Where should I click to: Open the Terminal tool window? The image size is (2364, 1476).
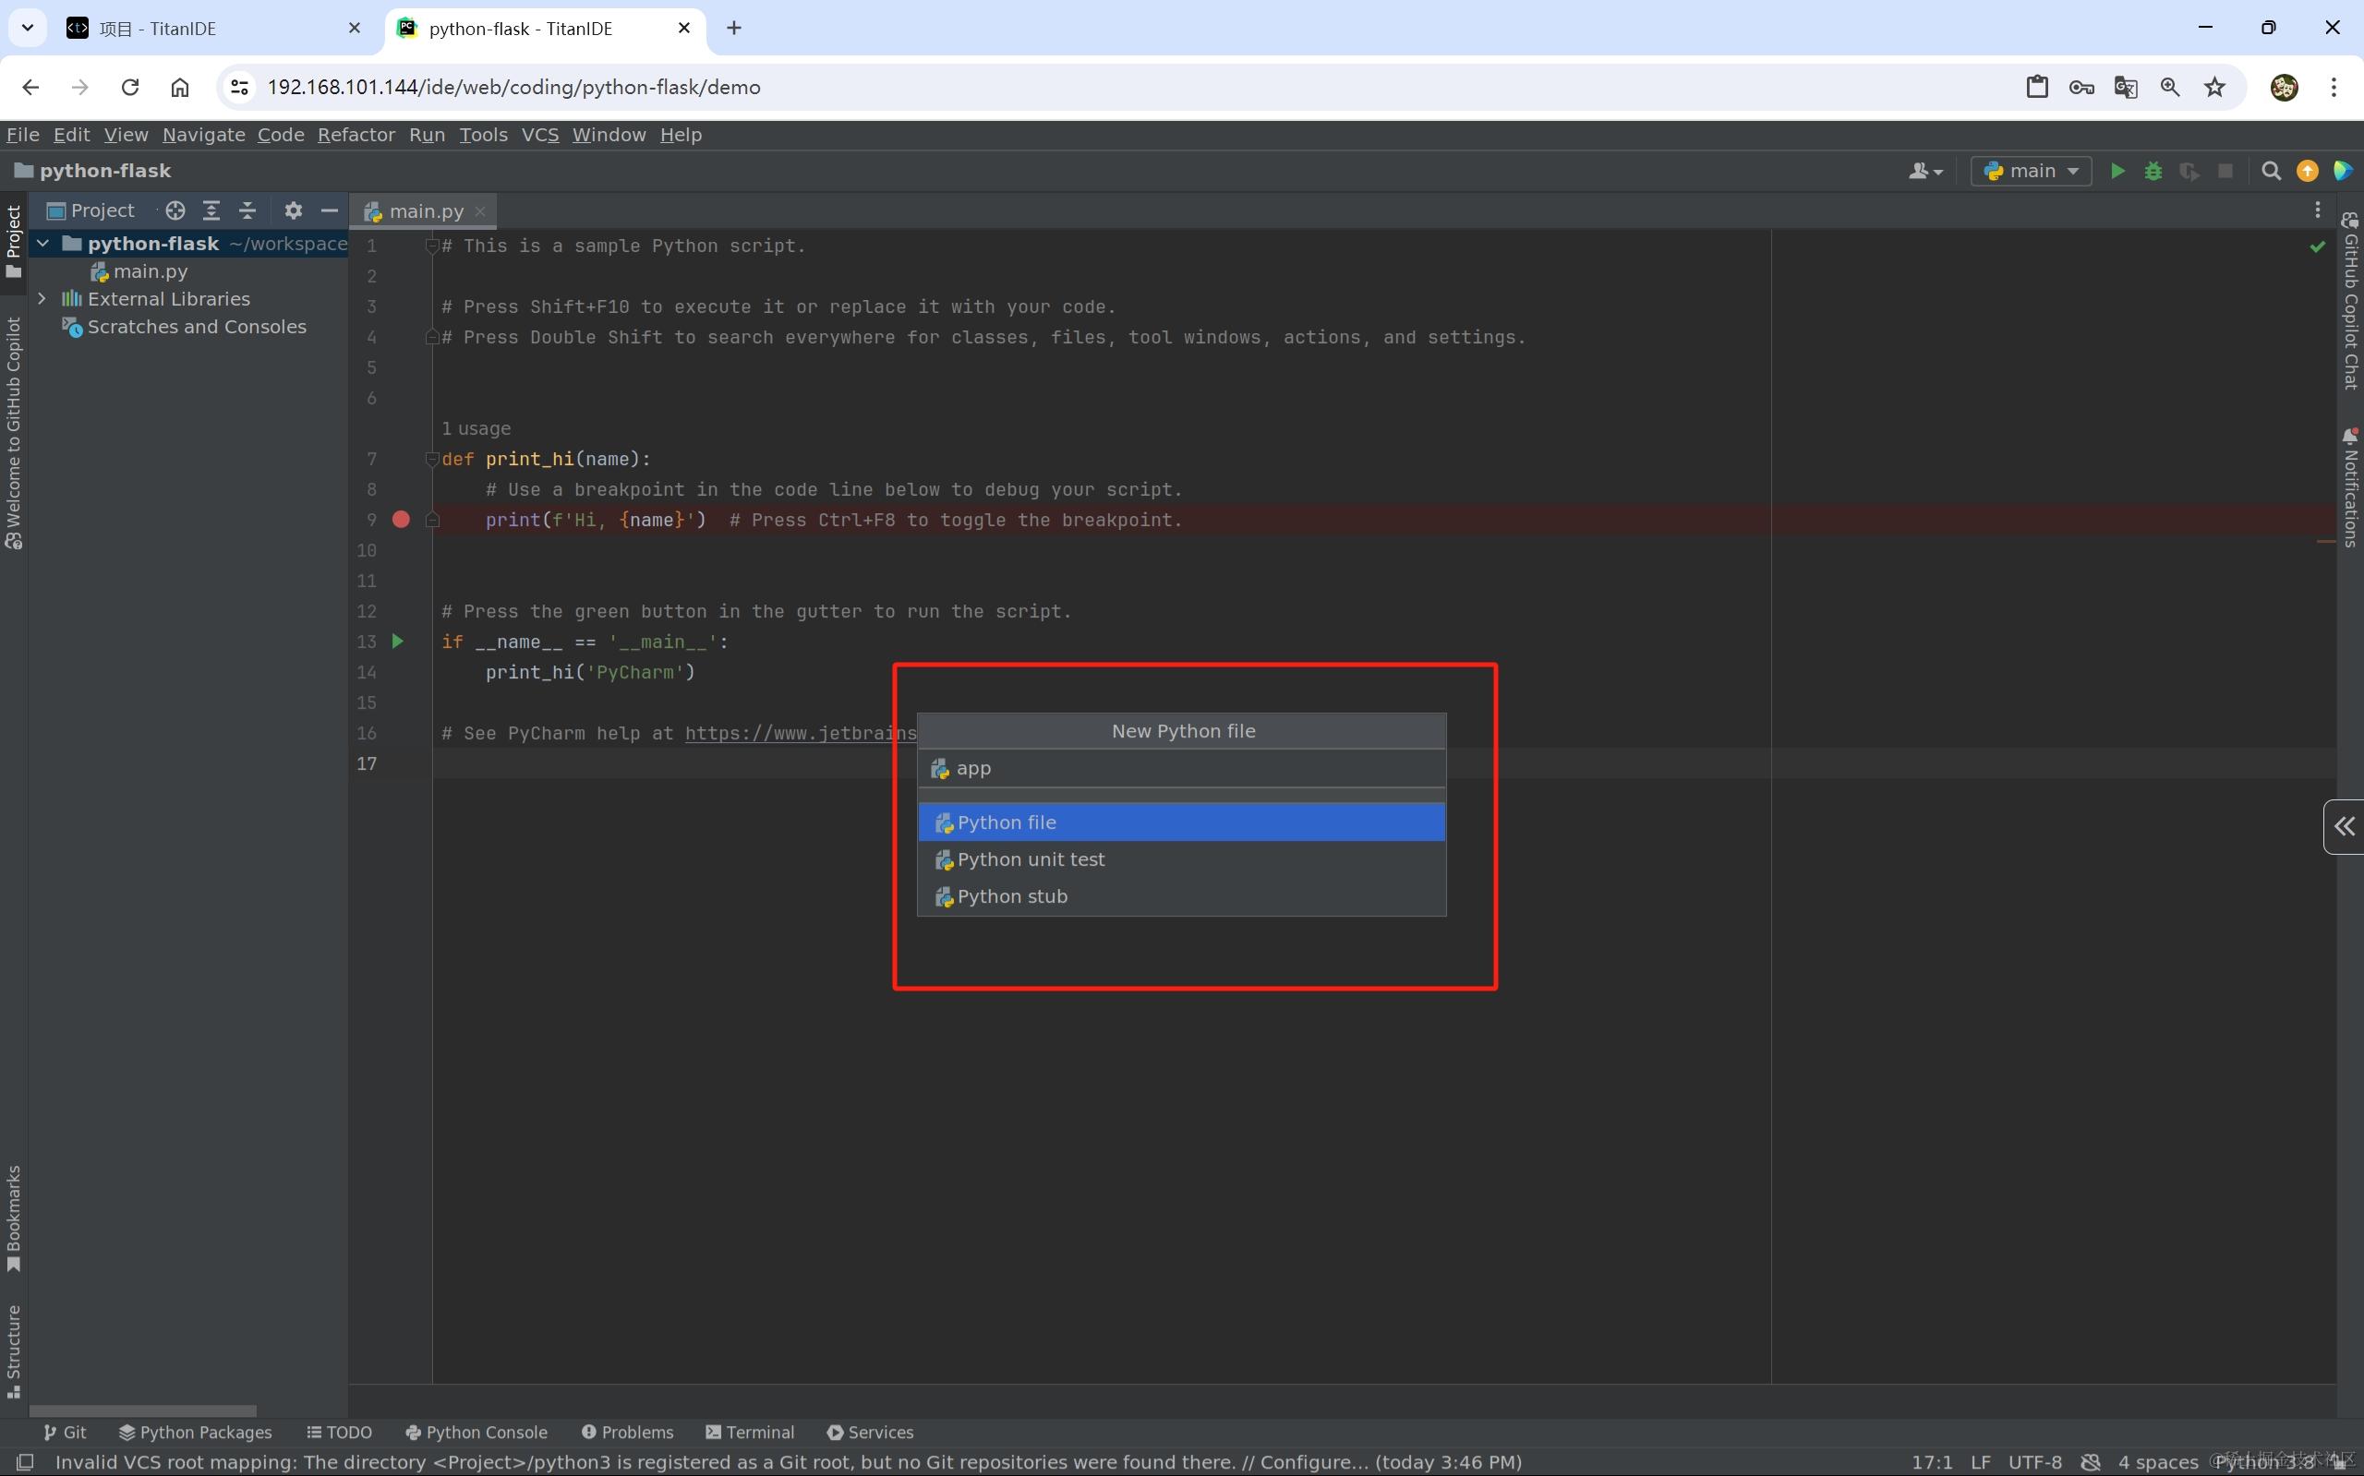[x=749, y=1432]
